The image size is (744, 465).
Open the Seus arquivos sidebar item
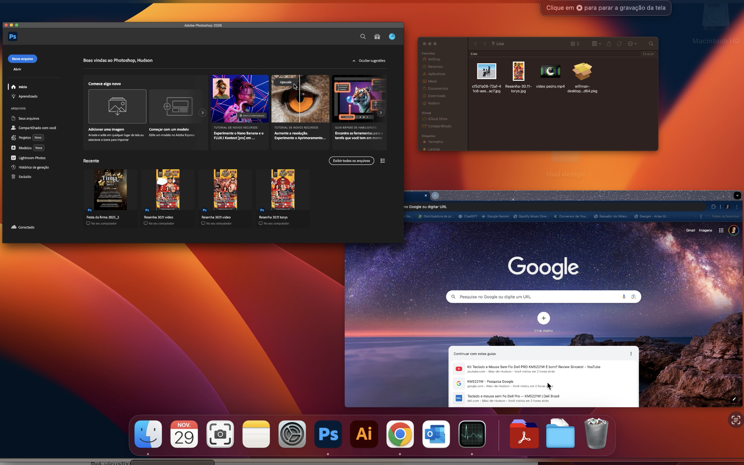[28, 119]
